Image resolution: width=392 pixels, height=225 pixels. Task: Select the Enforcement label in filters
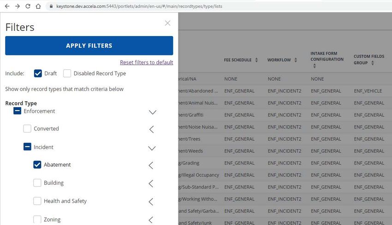pos(39,111)
